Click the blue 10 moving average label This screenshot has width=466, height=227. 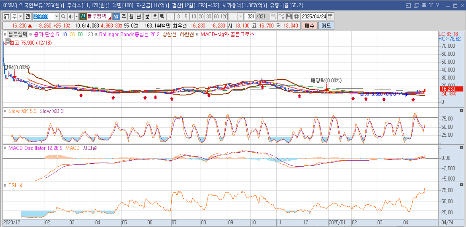pos(64,34)
